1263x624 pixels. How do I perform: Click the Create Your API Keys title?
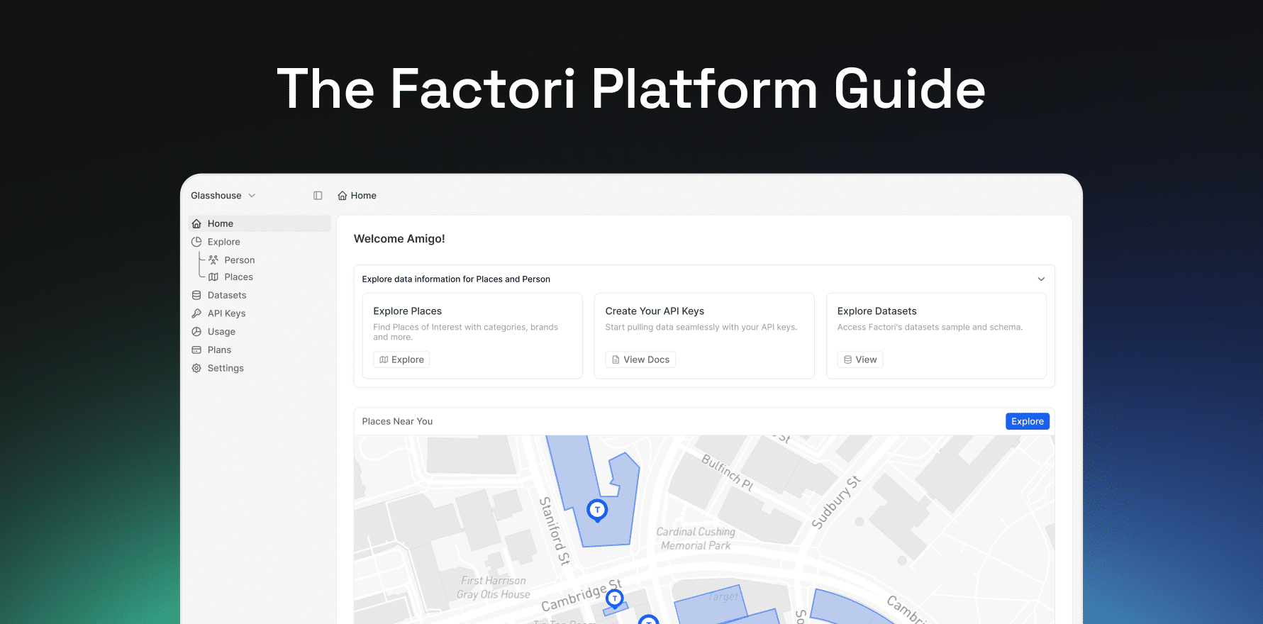(655, 311)
